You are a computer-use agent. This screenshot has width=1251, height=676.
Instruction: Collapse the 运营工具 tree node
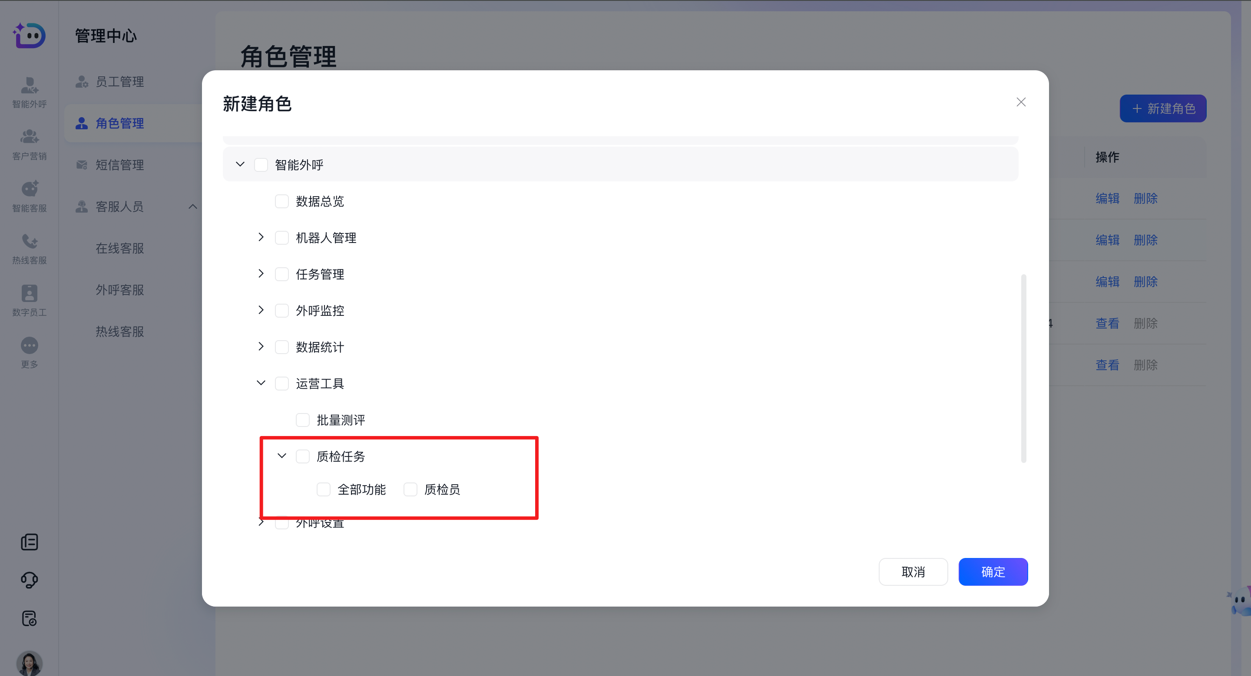[261, 383]
